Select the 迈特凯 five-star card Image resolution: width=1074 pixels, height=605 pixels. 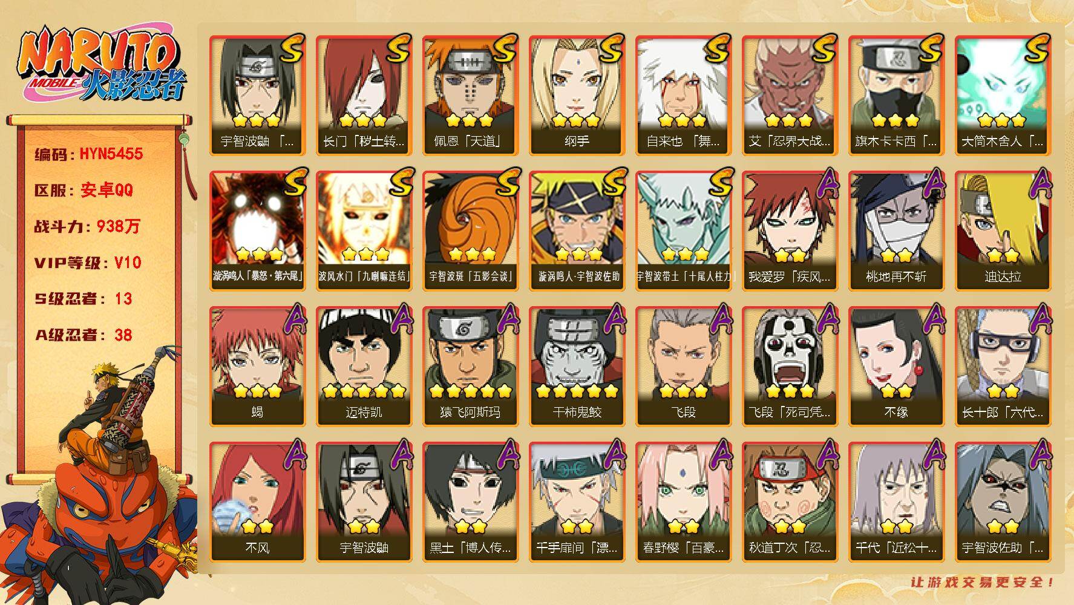tap(364, 366)
